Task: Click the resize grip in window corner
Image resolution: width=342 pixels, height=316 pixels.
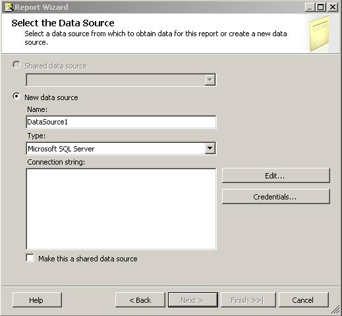Action: tap(335, 310)
